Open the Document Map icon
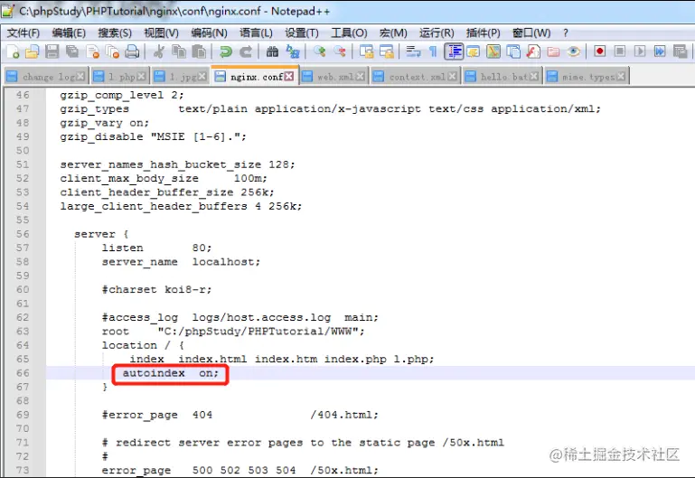The image size is (695, 478). click(493, 52)
